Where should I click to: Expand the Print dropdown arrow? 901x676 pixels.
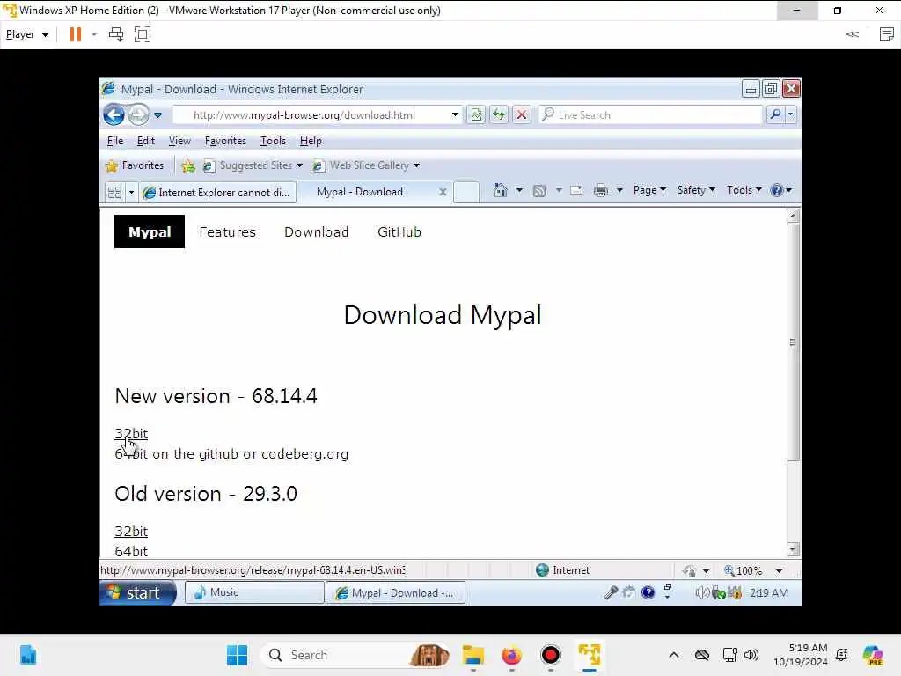tap(619, 190)
